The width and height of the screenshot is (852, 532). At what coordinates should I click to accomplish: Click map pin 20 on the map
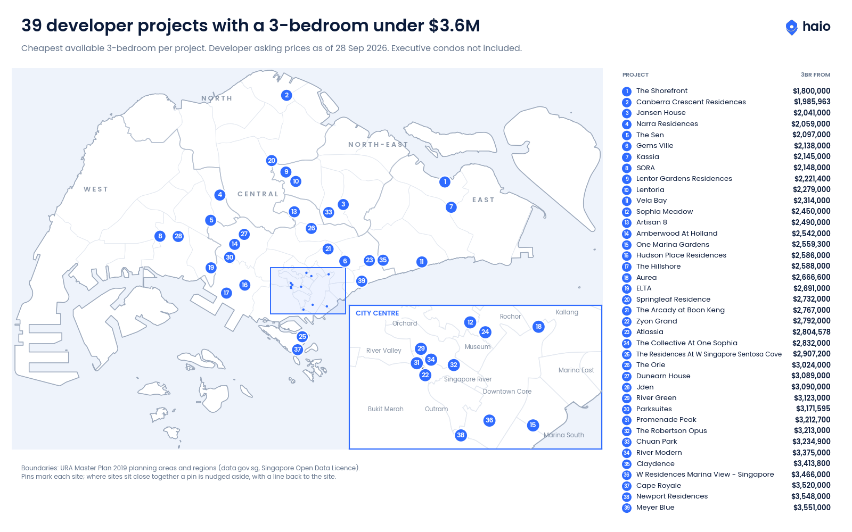click(x=272, y=161)
